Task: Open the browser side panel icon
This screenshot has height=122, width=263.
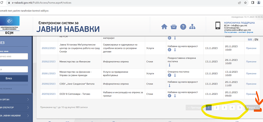Action: (x=252, y=3)
